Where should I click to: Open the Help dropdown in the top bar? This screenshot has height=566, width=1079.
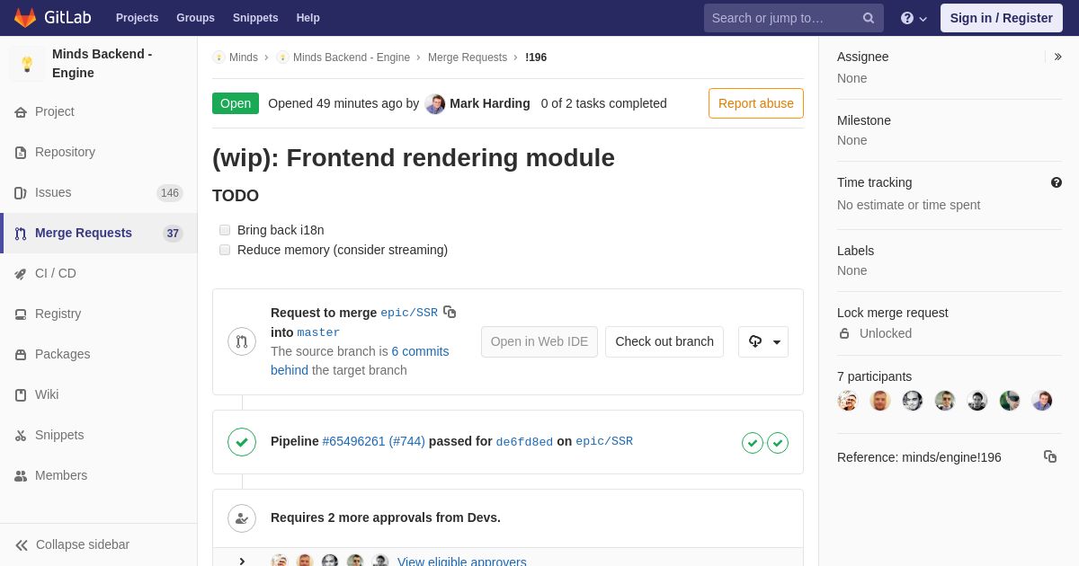pyautogui.click(x=914, y=18)
